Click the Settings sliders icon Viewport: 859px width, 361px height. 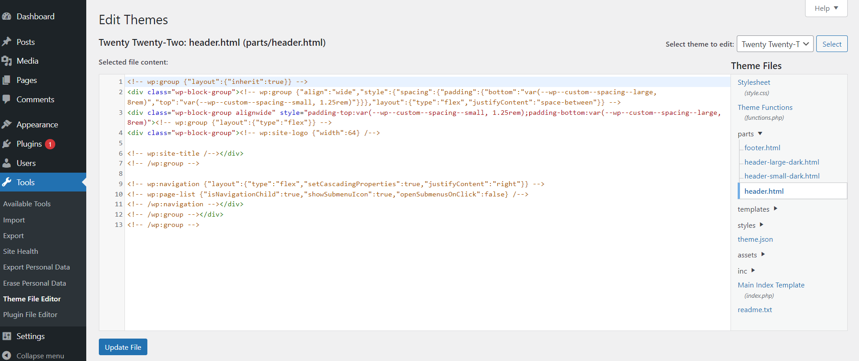[x=6, y=336]
